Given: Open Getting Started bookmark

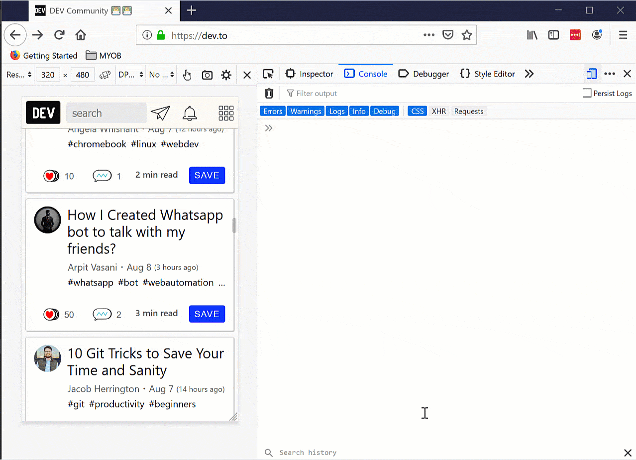Looking at the screenshot, I should (44, 55).
